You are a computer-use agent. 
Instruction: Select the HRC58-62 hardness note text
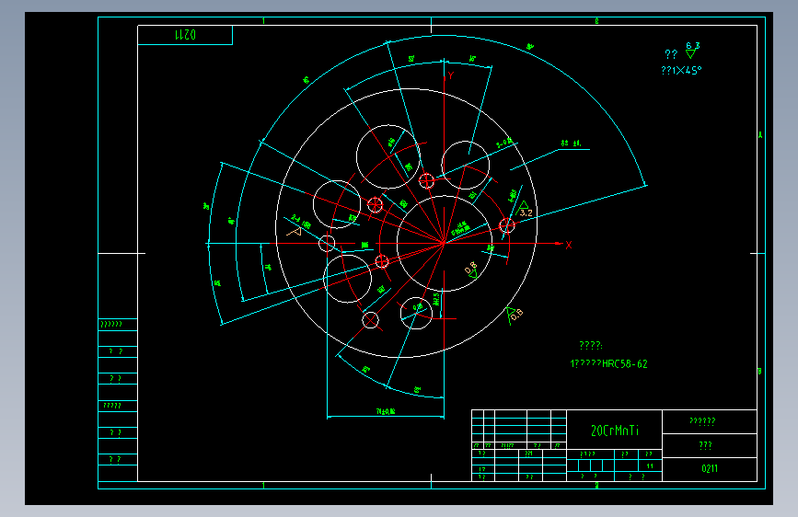point(608,364)
